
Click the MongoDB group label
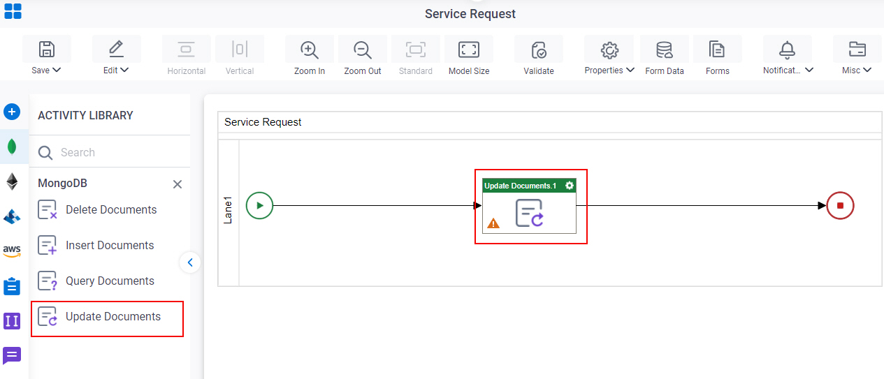point(62,184)
